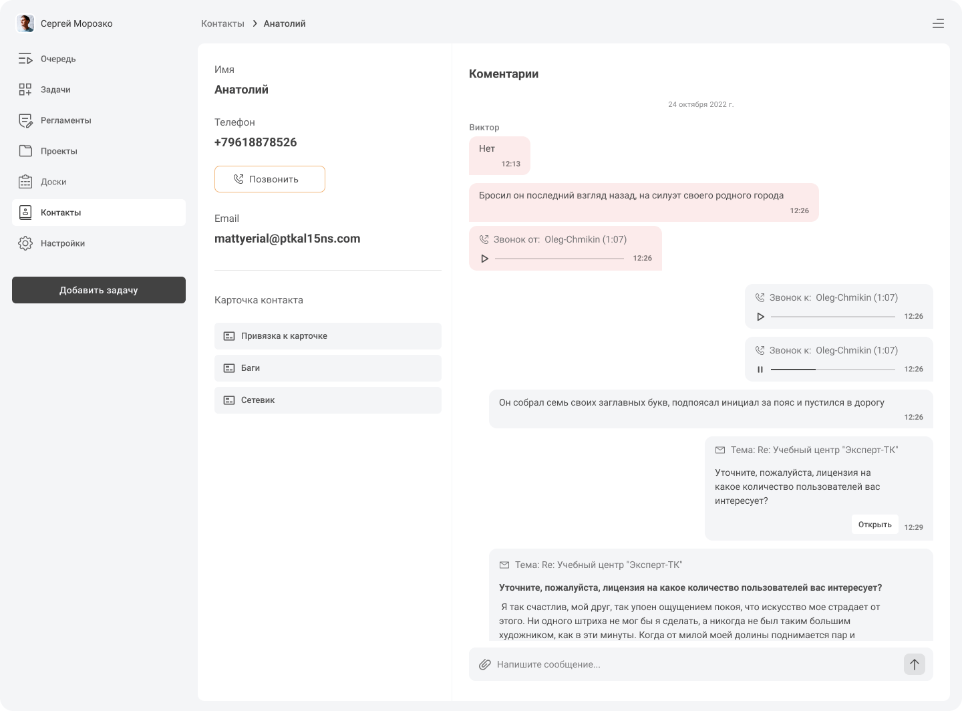Viewport: 962px width, 711px height.
Task: Open the hamburger menu in top right
Action: pos(938,23)
